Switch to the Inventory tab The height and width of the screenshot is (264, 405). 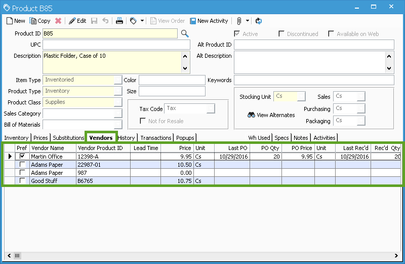click(17, 138)
